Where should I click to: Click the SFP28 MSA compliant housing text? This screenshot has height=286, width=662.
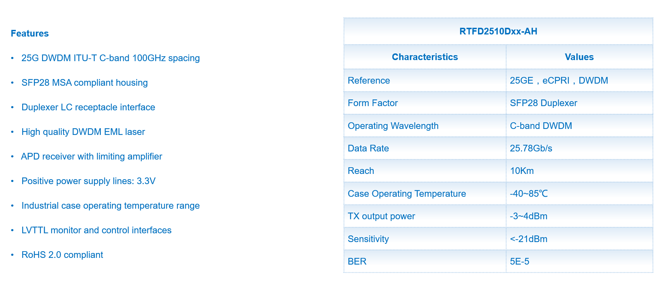[x=84, y=83]
